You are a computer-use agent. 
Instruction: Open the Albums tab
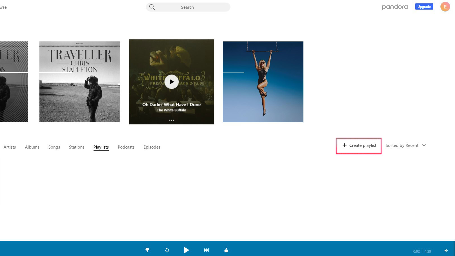pyautogui.click(x=32, y=147)
